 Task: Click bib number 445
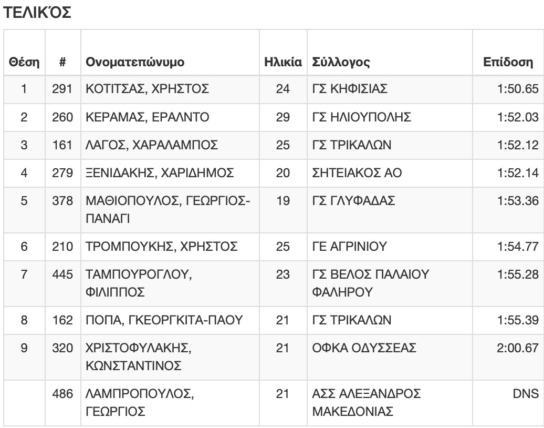click(62, 274)
